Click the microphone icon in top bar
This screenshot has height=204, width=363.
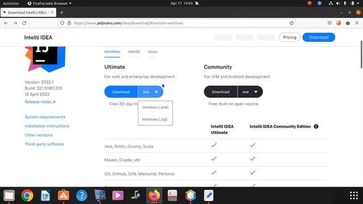click(x=345, y=3)
